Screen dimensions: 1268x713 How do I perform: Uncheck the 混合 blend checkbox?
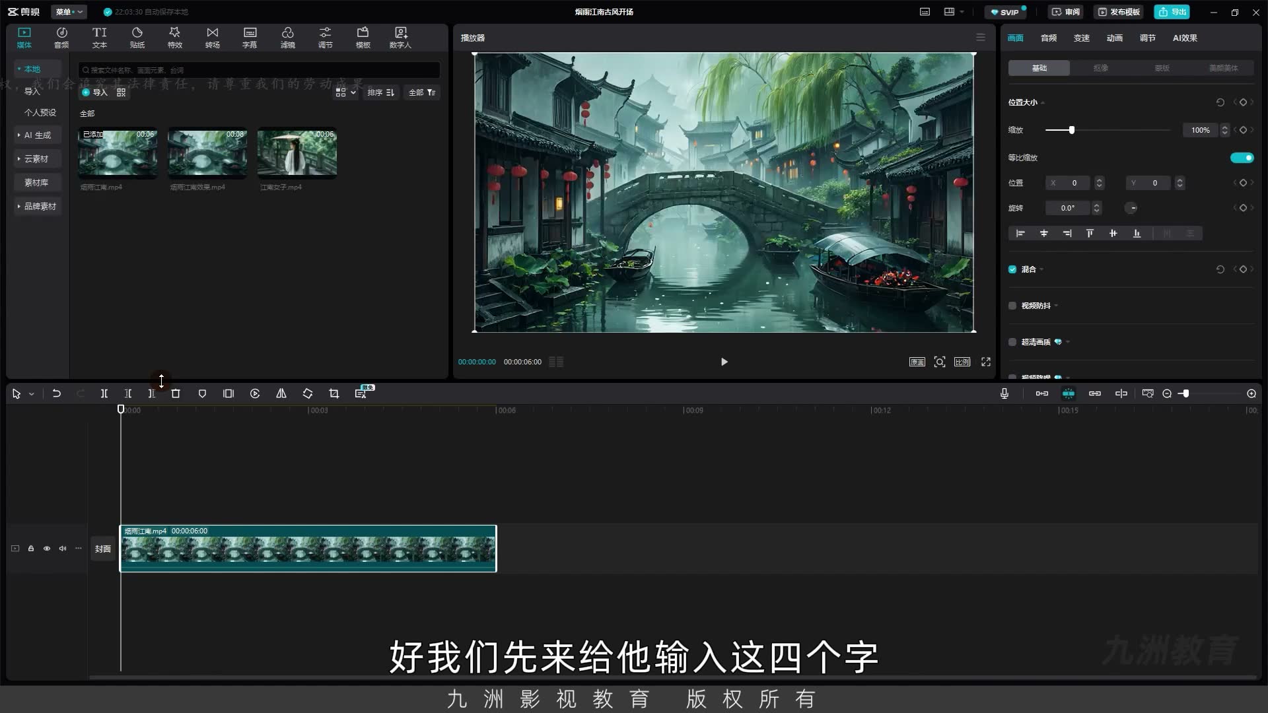[1012, 269]
